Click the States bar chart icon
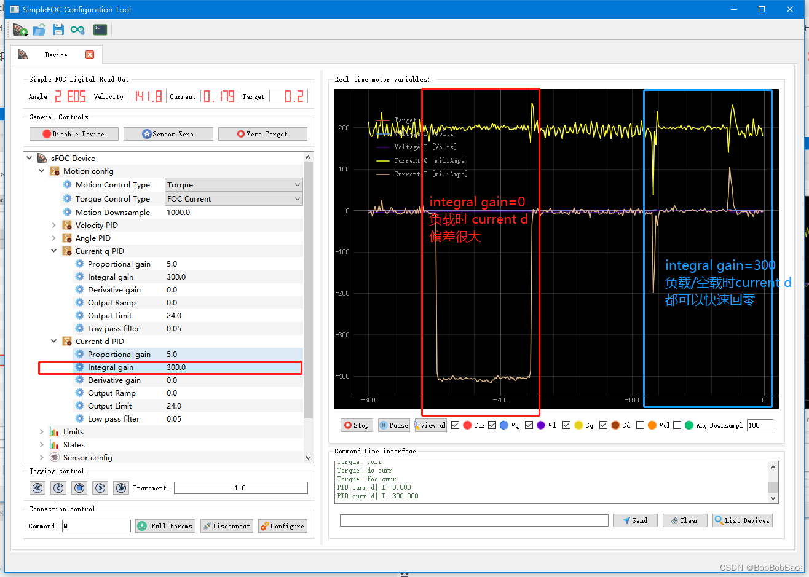The width and height of the screenshot is (809, 577). [x=55, y=444]
